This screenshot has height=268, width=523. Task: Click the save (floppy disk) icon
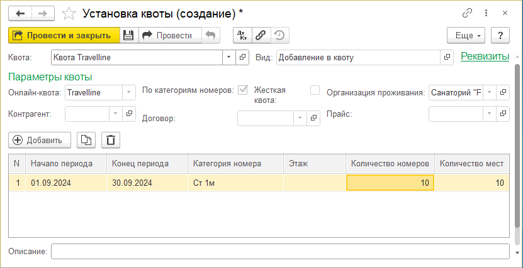pos(128,36)
